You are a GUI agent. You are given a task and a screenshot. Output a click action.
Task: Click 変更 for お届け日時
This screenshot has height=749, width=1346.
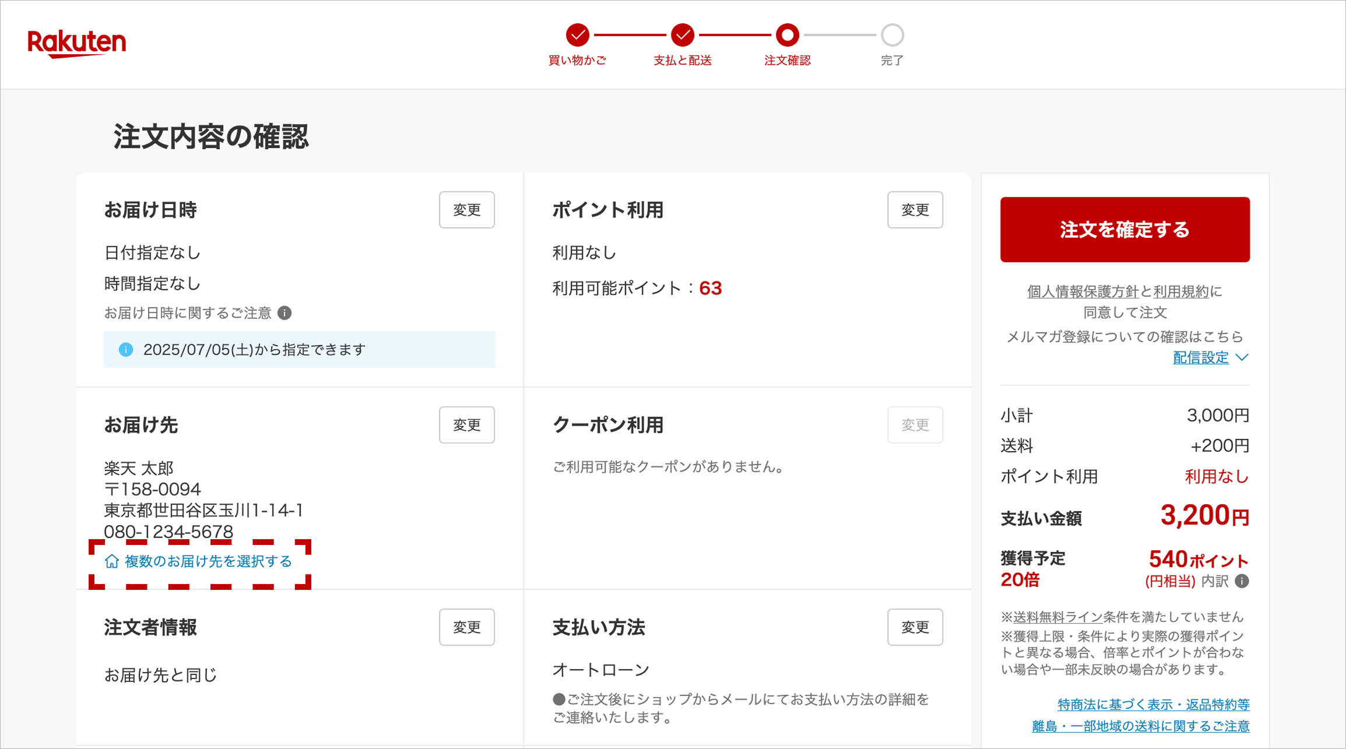[466, 210]
